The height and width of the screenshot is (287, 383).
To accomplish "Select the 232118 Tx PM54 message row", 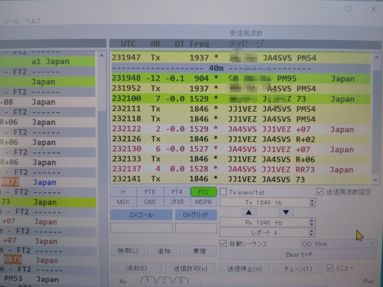I will 241,119.
